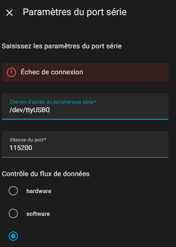
Task: Click the /dev/ttyUSB0 text value
Action: pos(29,110)
